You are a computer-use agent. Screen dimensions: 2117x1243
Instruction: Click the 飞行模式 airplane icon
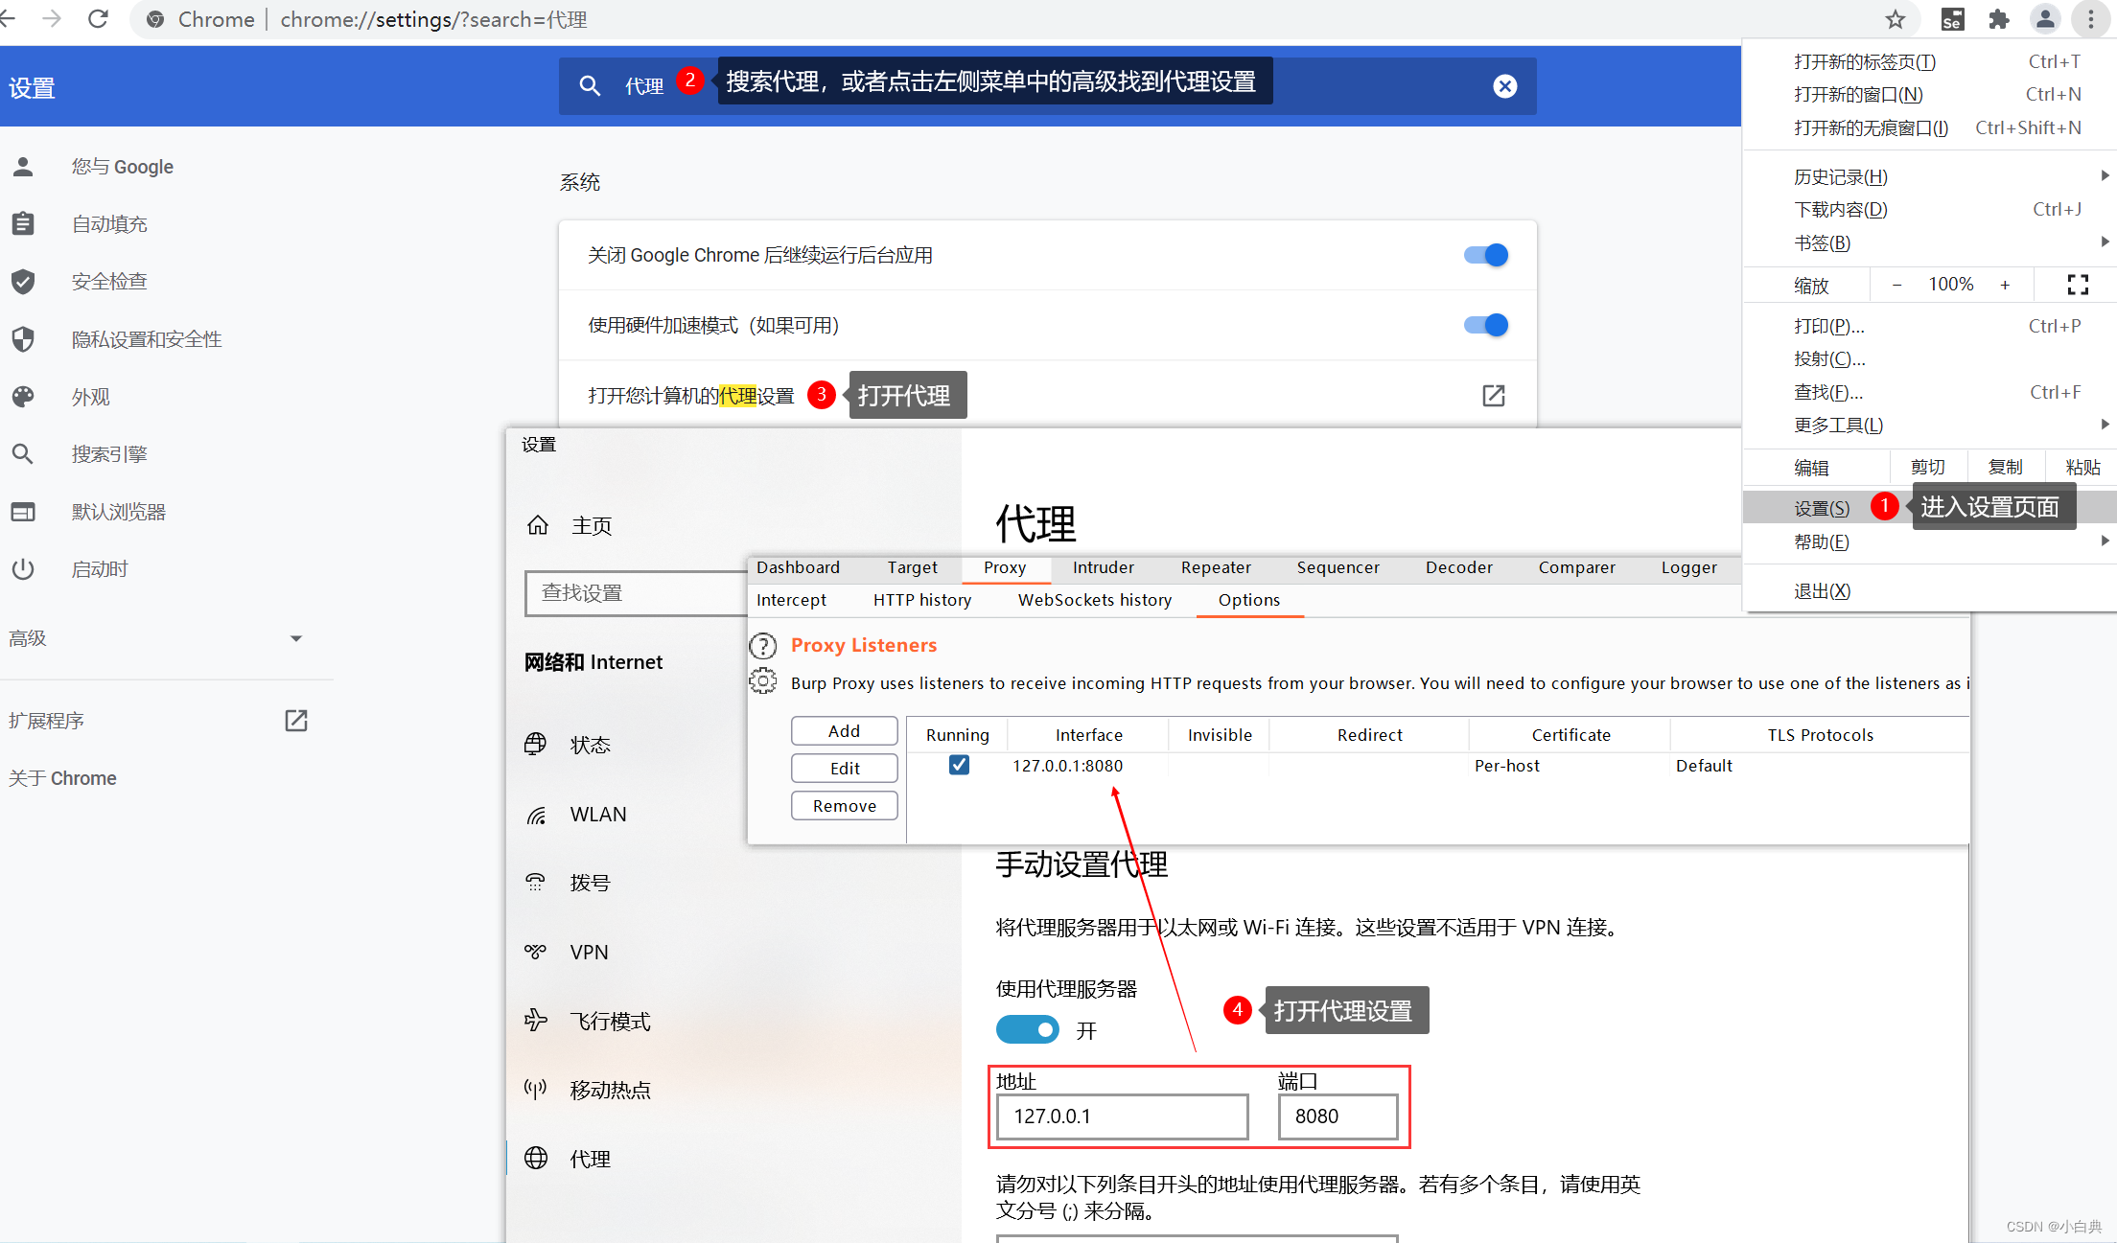click(x=537, y=1020)
